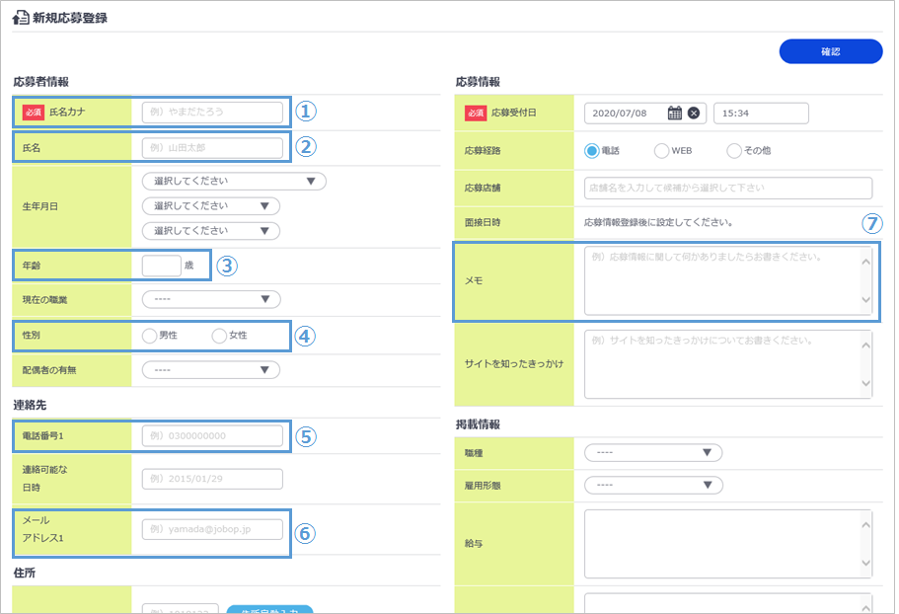Click the メールアドレス1 input field

[212, 530]
